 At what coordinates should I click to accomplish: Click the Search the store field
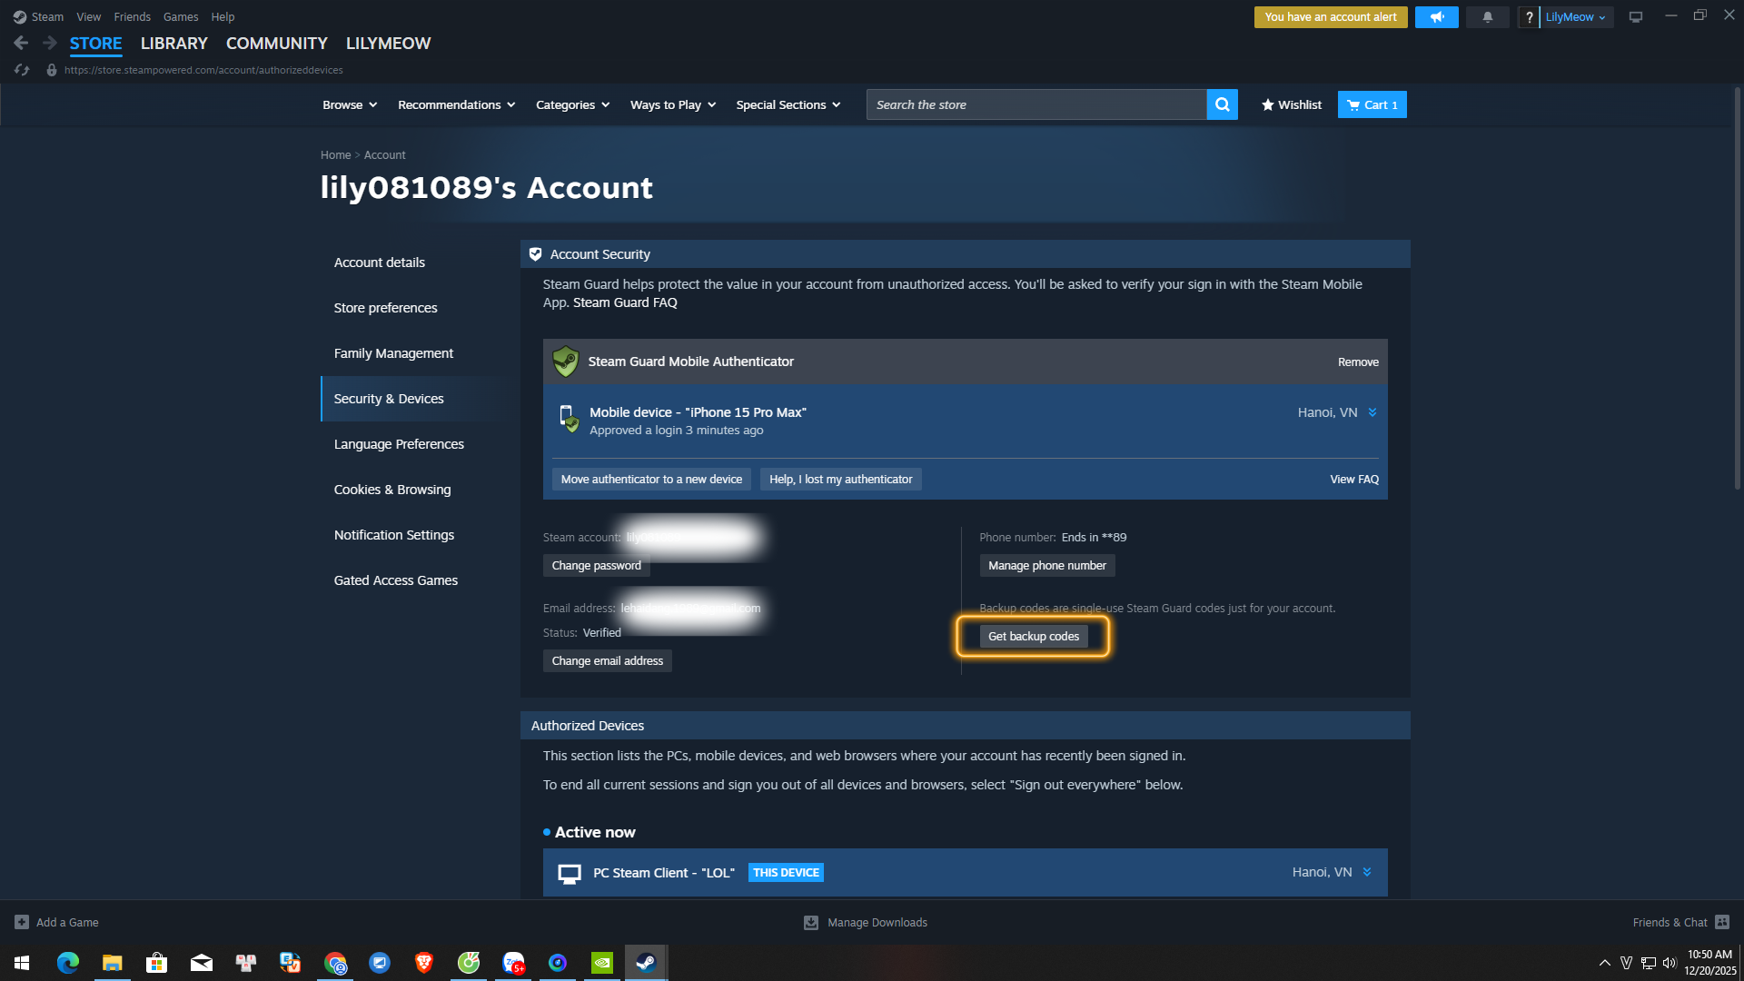(x=1036, y=104)
